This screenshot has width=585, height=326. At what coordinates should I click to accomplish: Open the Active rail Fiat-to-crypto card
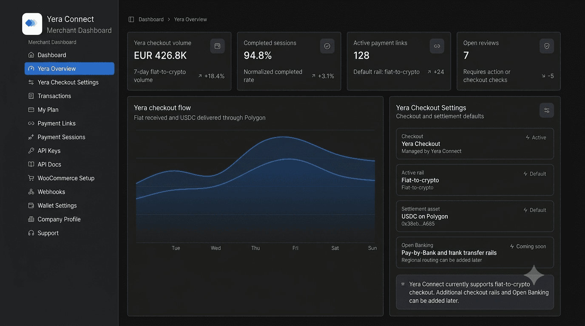pos(475,180)
